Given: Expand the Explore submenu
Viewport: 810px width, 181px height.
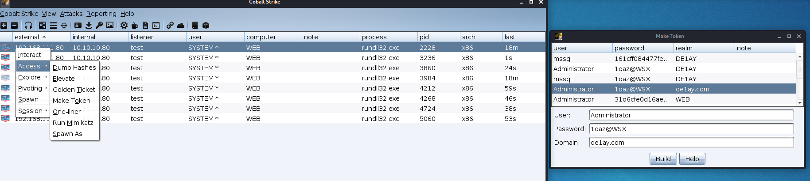Looking at the screenshot, I should tap(32, 77).
